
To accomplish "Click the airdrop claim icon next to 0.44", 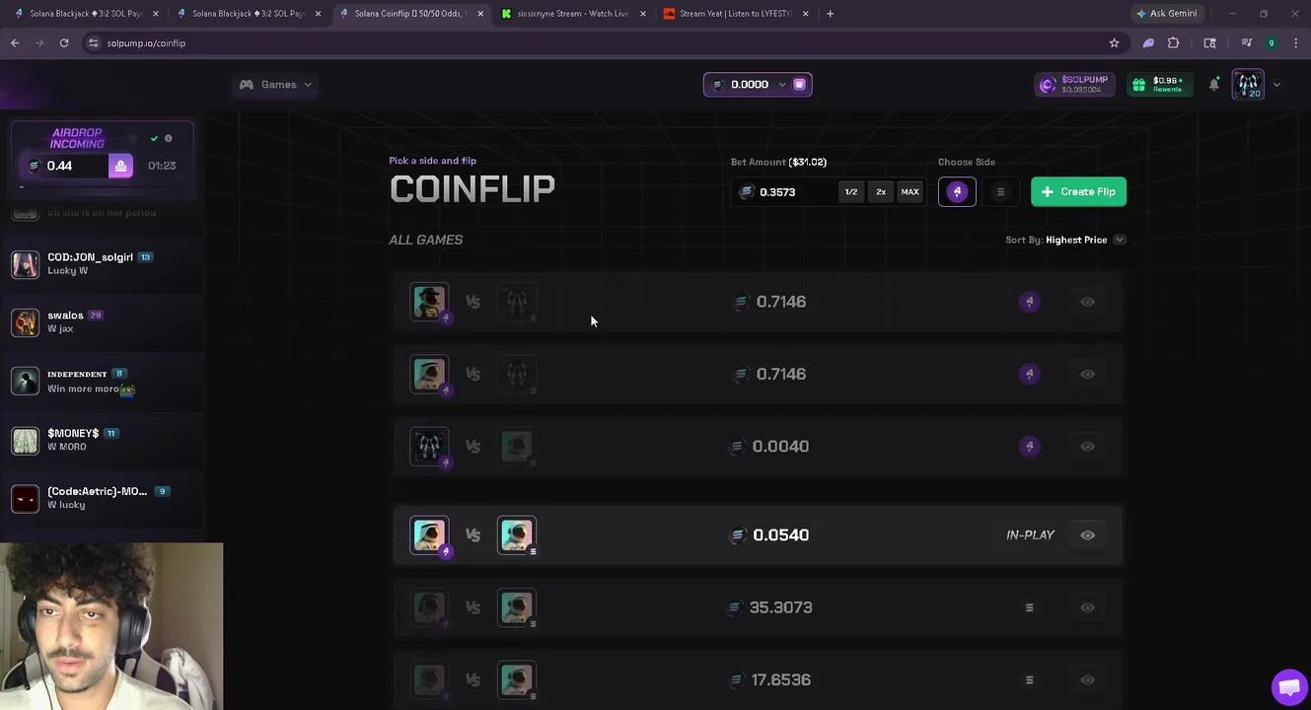I will point(120,166).
